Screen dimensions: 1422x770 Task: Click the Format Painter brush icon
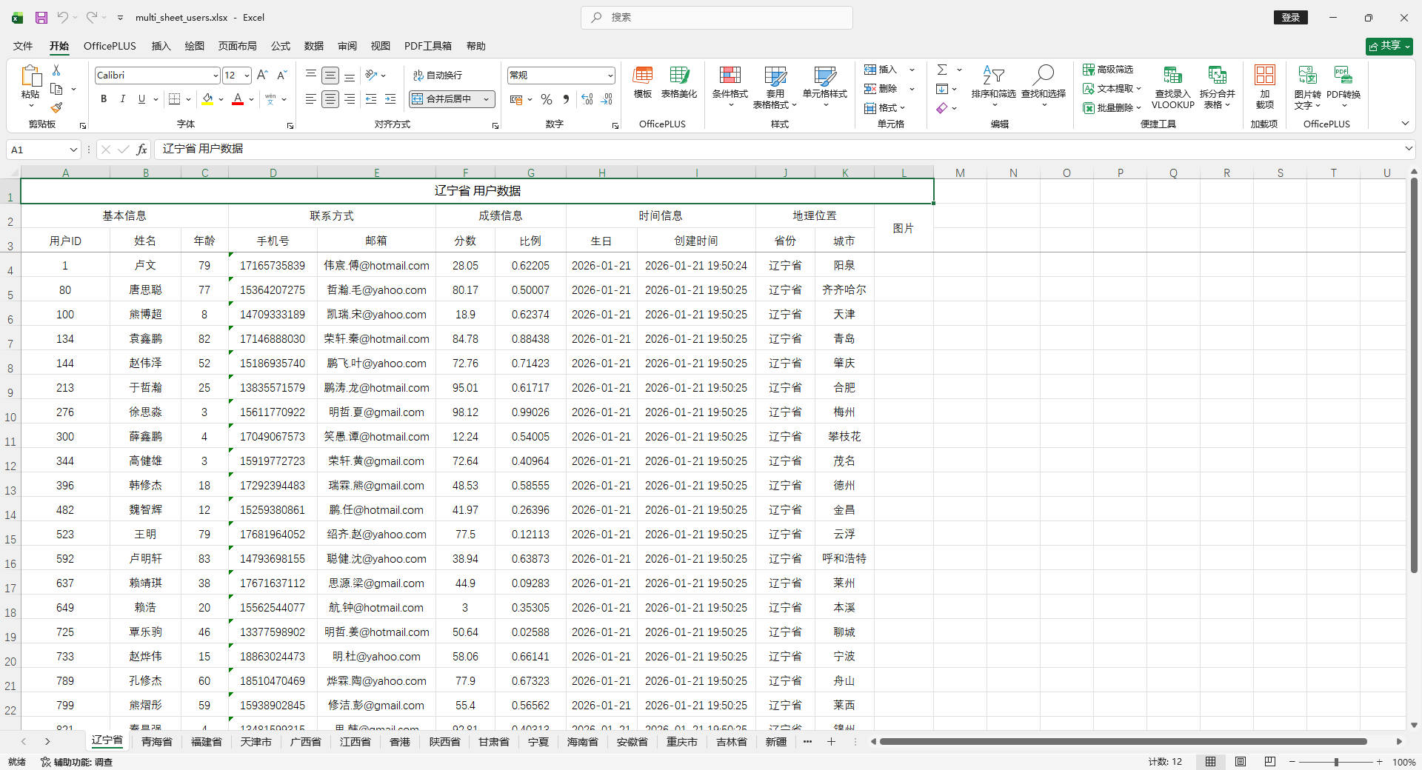(56, 107)
